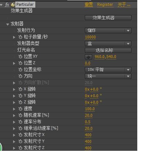Click the 速度 value 100.0
142x153 pixels.
(90, 109)
